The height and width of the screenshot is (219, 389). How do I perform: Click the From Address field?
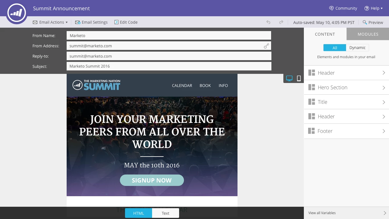point(169,46)
